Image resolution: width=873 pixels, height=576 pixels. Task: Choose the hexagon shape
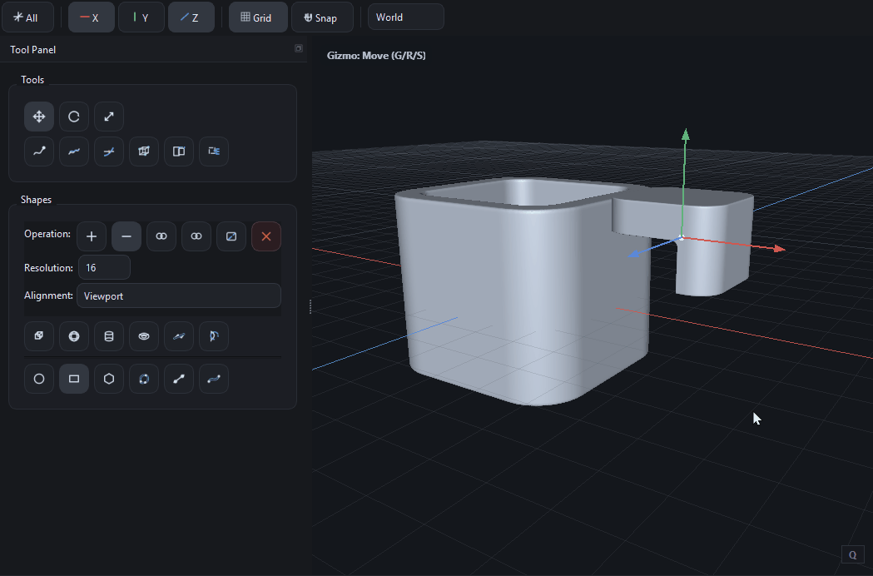click(108, 379)
